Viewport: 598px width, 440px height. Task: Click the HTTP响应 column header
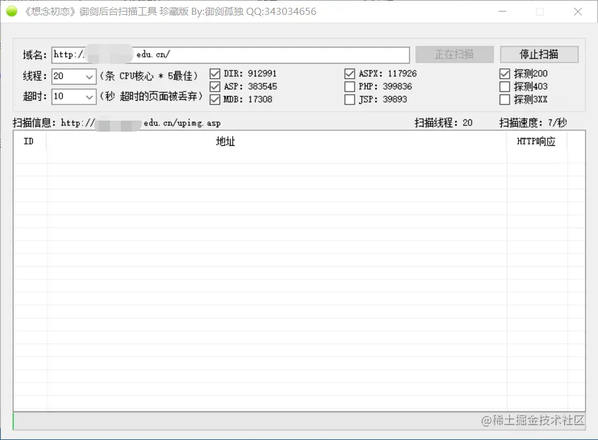tap(537, 141)
